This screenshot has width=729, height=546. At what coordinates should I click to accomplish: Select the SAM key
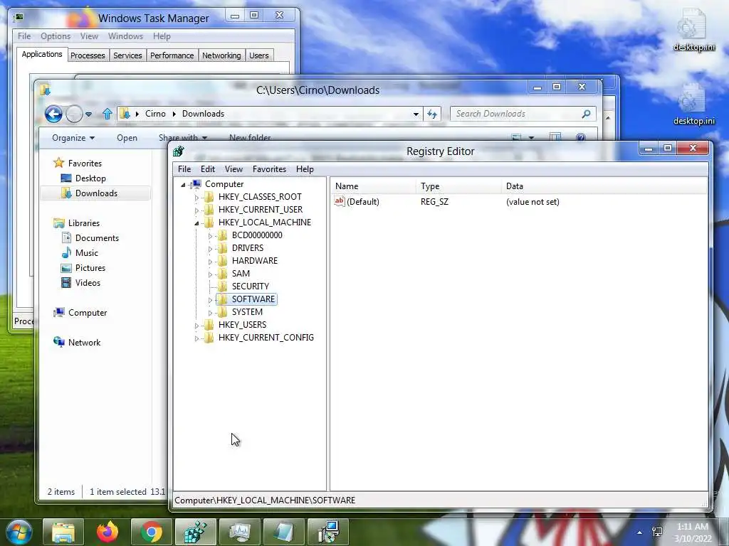pos(241,274)
